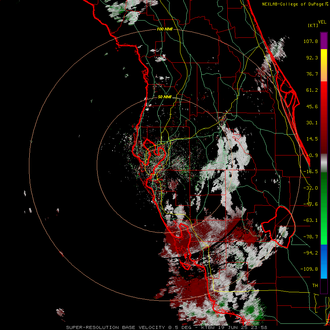Click the 14.5 legend value
Screen dimensions: 330x330
click(x=312, y=139)
